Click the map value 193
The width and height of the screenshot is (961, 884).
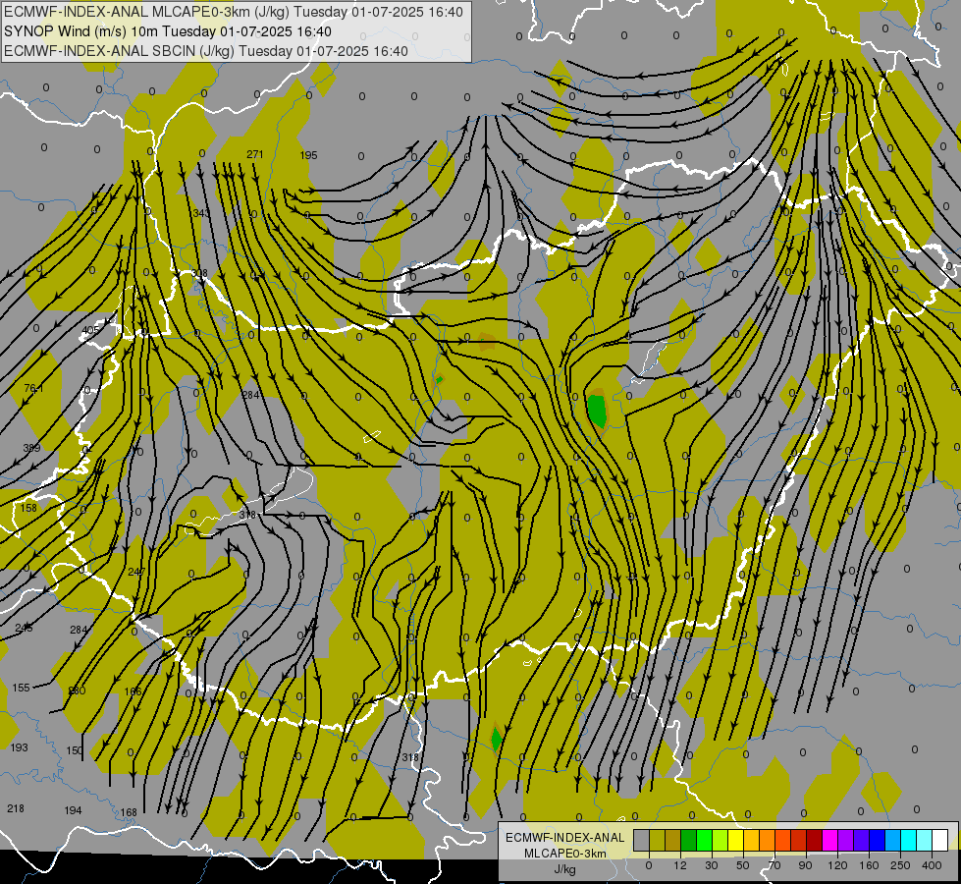tap(19, 747)
